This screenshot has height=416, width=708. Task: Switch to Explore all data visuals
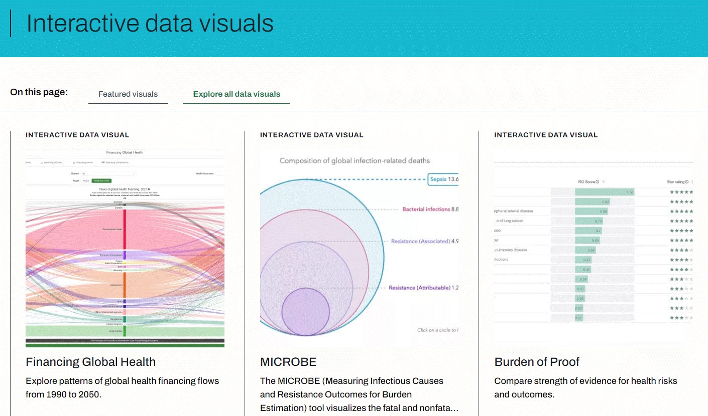pyautogui.click(x=236, y=94)
